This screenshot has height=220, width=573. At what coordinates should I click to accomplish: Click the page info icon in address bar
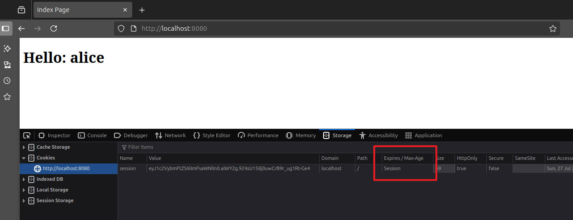pyautogui.click(x=133, y=29)
